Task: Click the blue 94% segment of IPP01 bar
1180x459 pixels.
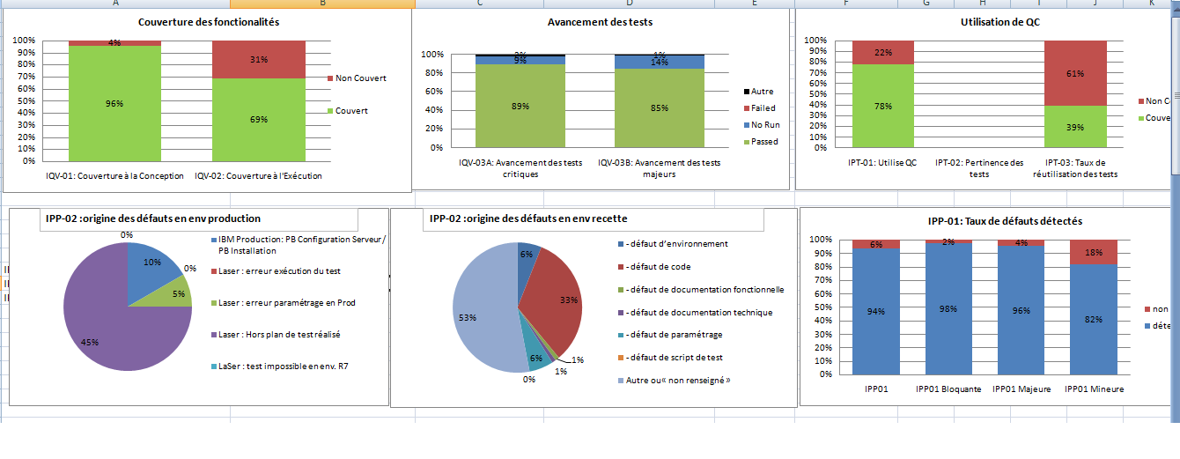Action: (875, 311)
